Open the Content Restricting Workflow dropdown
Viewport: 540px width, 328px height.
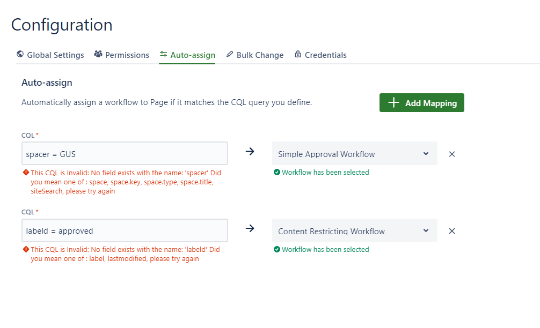click(354, 231)
